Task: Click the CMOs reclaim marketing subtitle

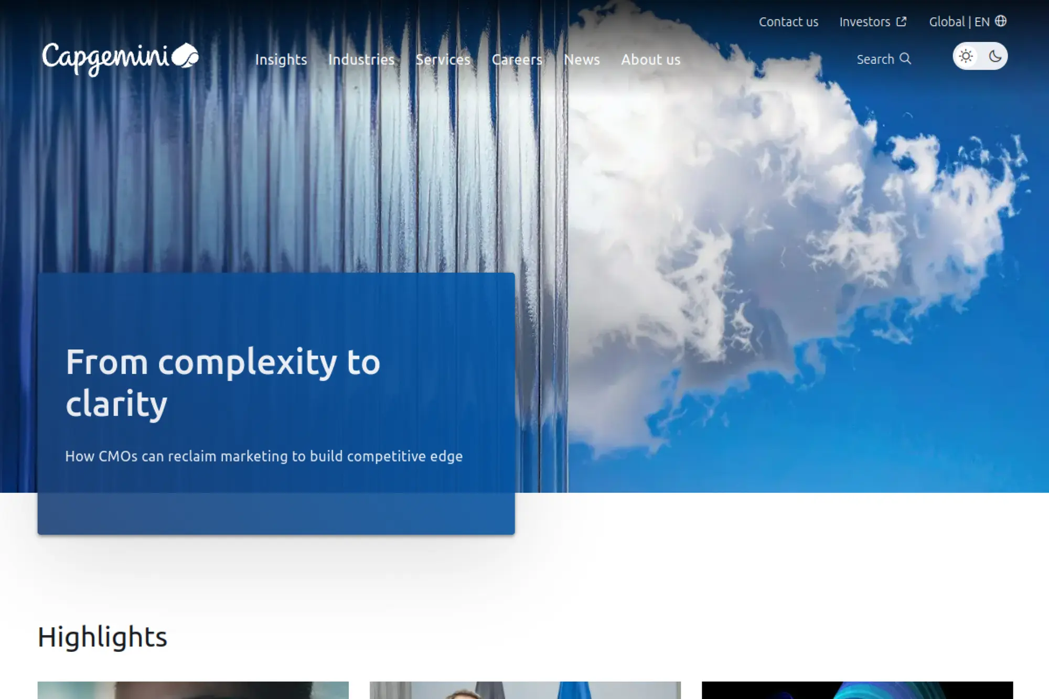Action: pos(264,456)
